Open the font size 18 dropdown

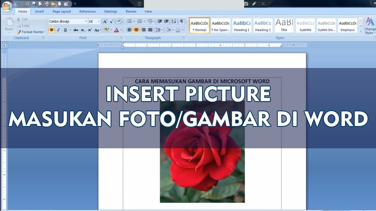98,21
